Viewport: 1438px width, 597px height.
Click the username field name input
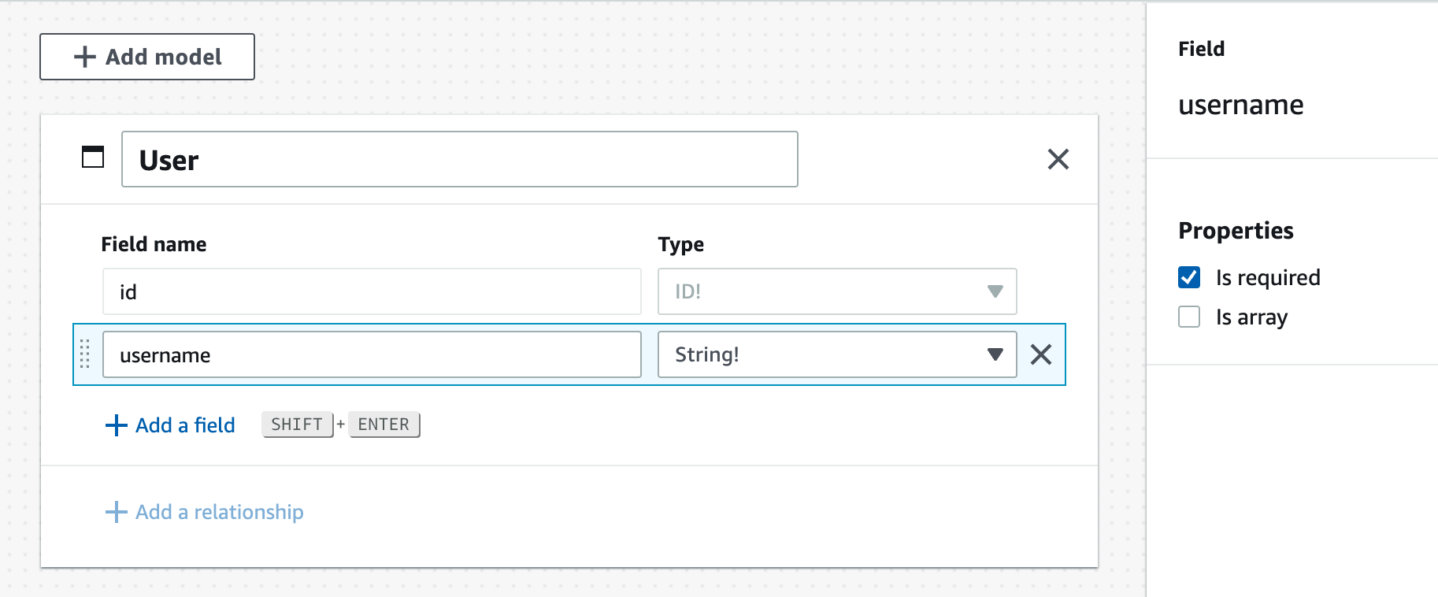pos(372,354)
